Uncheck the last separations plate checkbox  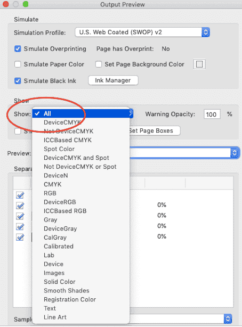20,237
